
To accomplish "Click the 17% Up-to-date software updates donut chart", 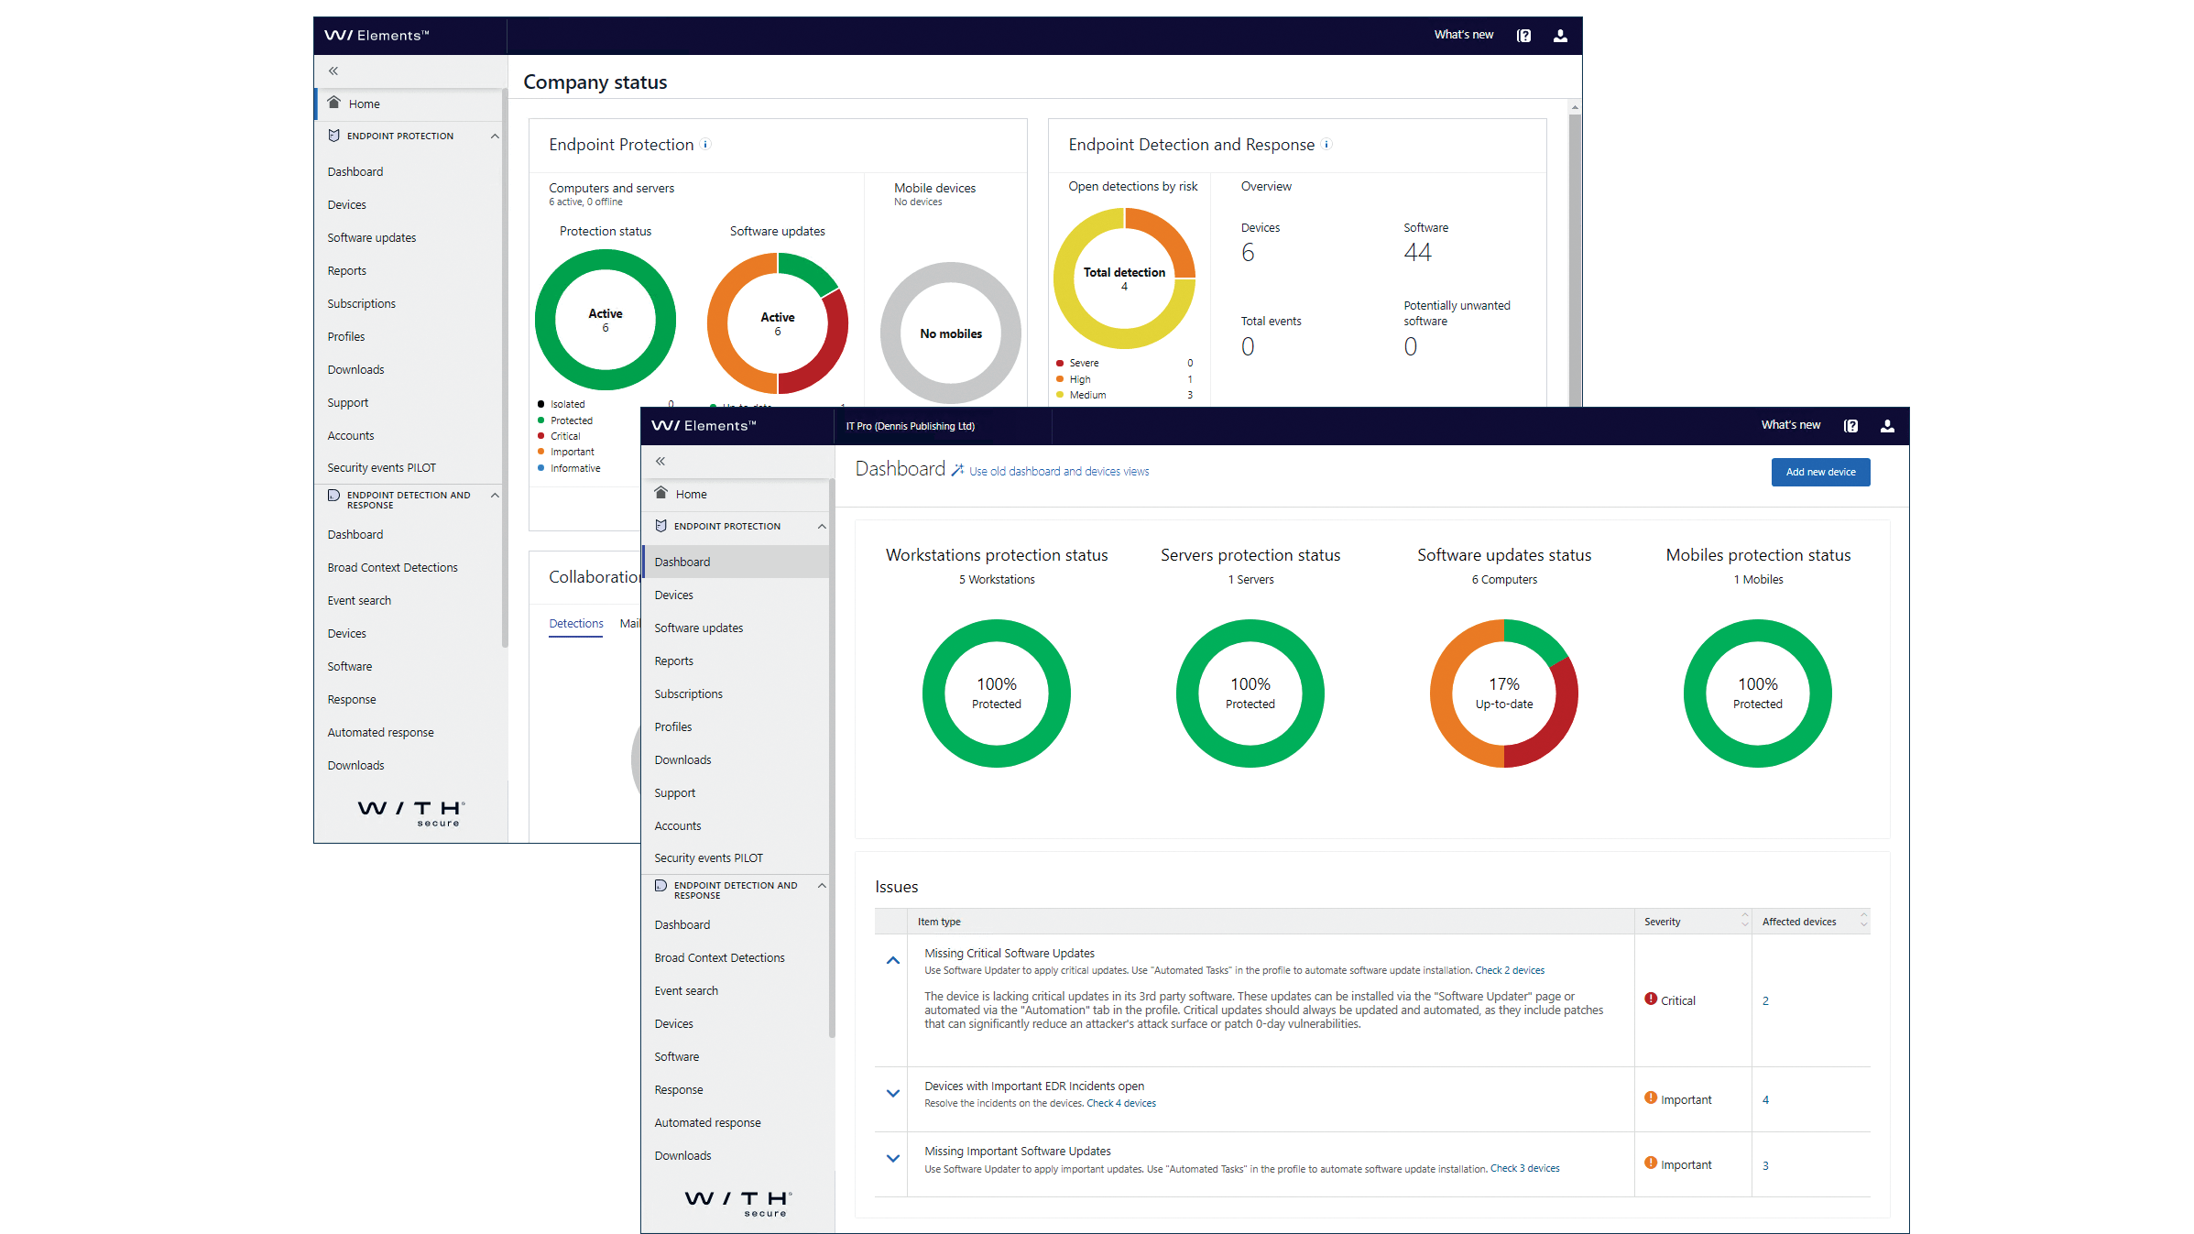I will click(1503, 693).
